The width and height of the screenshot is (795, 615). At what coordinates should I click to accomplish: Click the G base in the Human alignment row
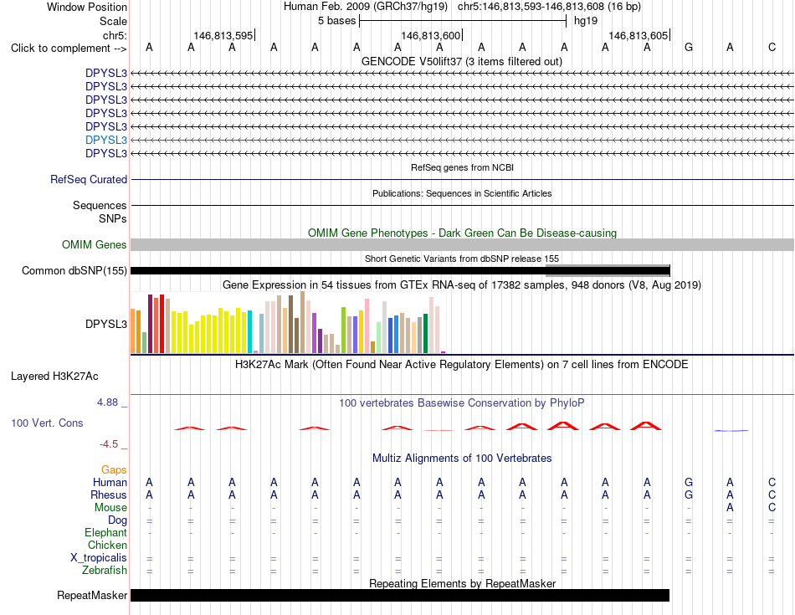click(689, 482)
